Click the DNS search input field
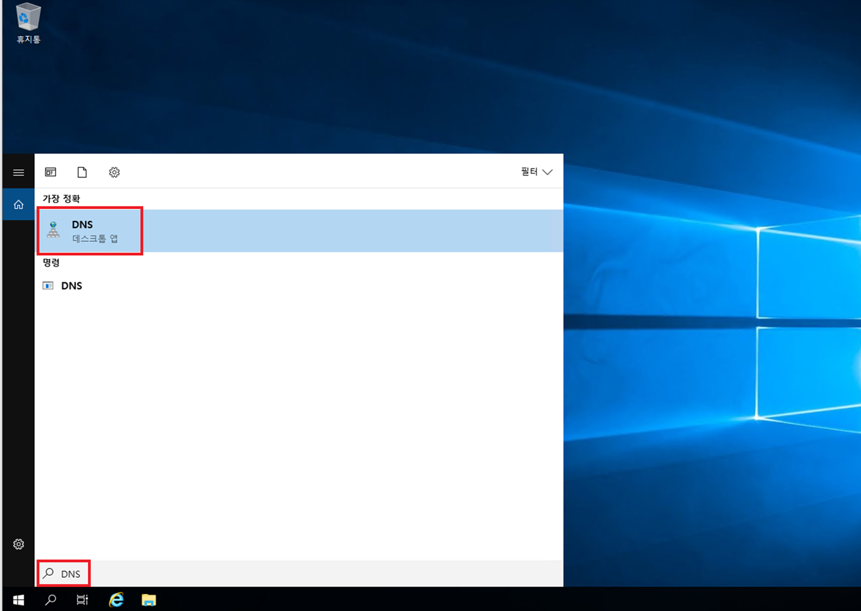This screenshot has height=611, width=861. pyautogui.click(x=299, y=574)
